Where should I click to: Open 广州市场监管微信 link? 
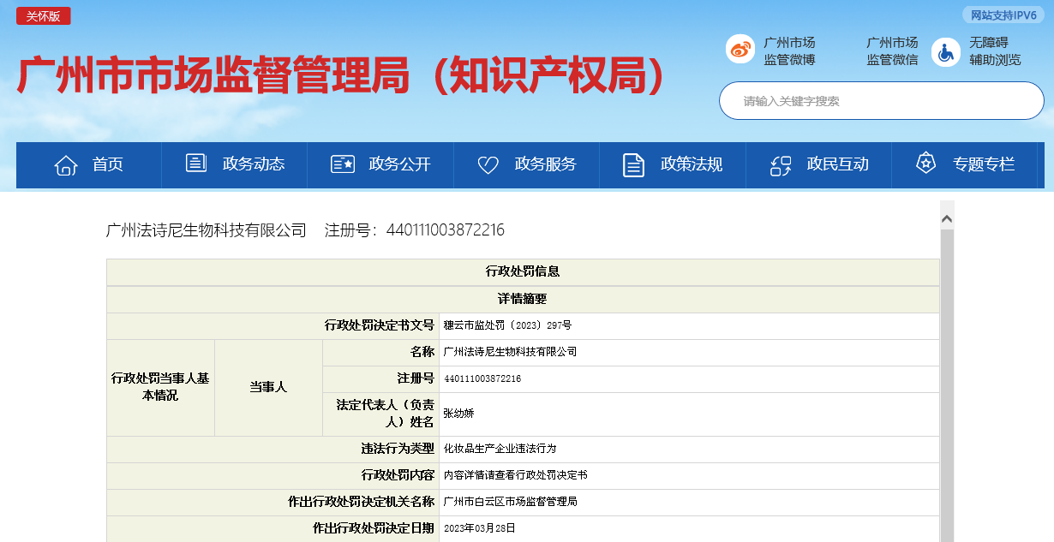tap(892, 51)
